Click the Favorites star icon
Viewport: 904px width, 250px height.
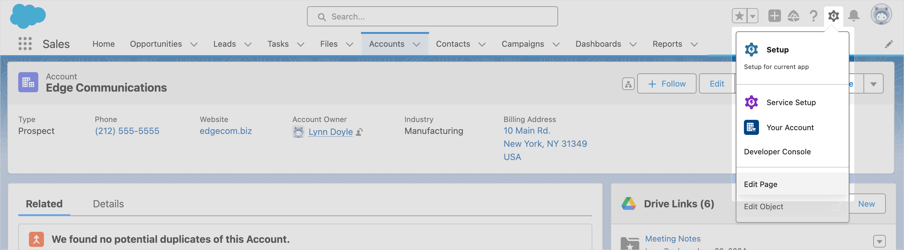[740, 16]
